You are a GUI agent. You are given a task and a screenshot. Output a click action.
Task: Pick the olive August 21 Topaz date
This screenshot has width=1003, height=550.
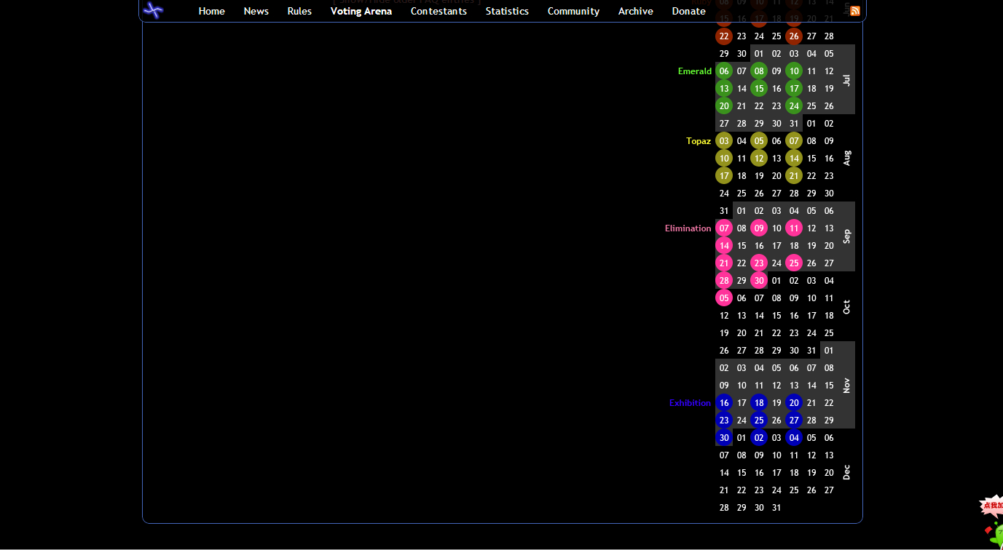(x=794, y=176)
